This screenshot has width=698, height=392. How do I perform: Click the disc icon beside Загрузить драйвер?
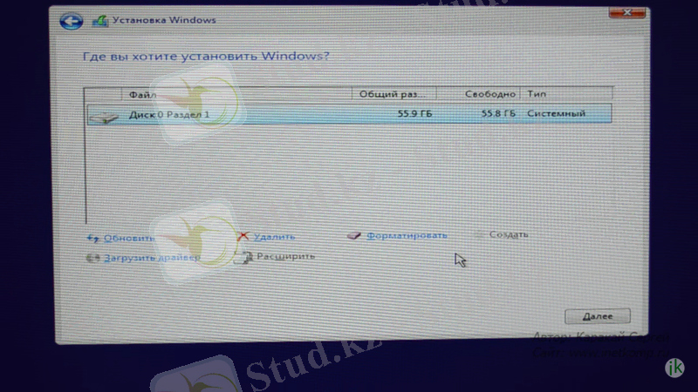coord(92,258)
